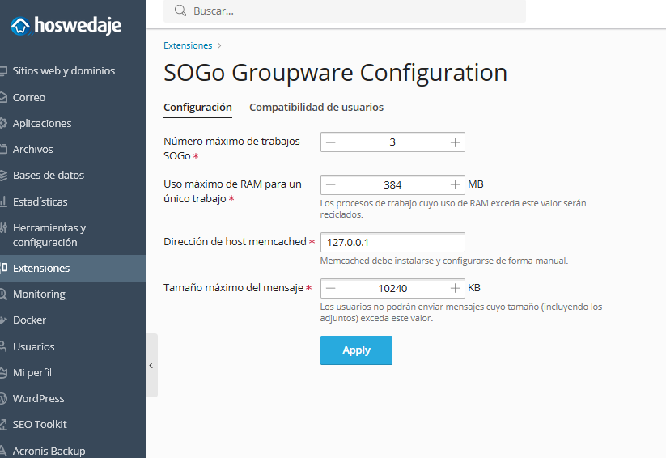Click the message size field showing 10240
The height and width of the screenshot is (458, 666).
(x=393, y=289)
